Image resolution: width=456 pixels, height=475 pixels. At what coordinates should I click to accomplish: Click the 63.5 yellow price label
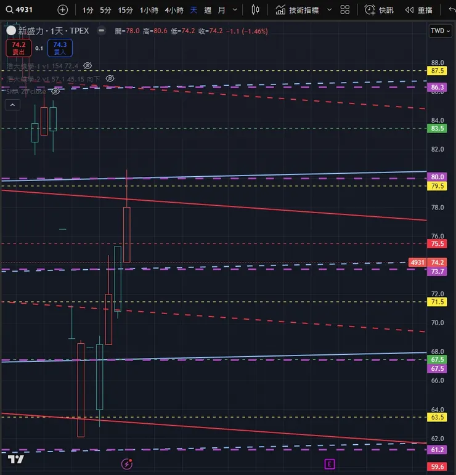pos(437,417)
